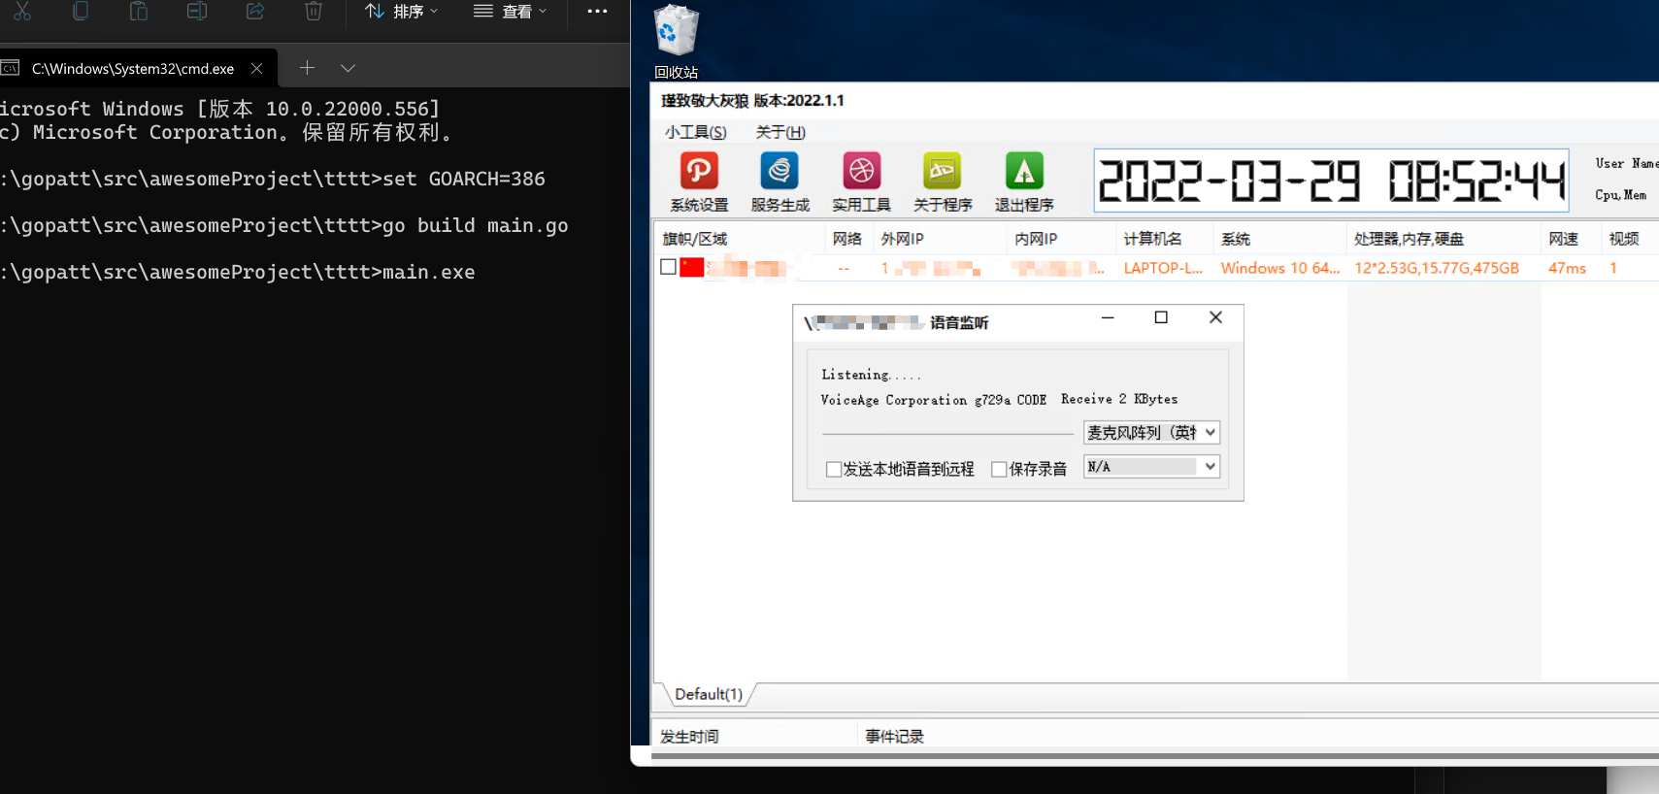Sort by 网速 column header

(1572, 239)
